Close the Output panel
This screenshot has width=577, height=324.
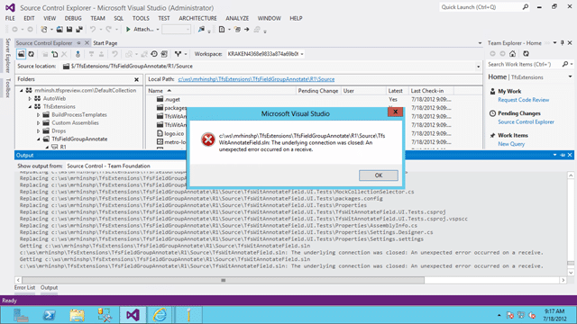570,156
